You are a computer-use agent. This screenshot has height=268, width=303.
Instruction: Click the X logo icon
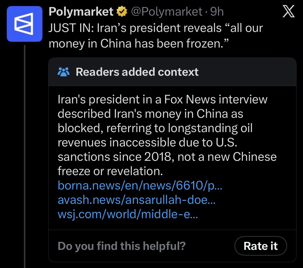click(x=289, y=12)
